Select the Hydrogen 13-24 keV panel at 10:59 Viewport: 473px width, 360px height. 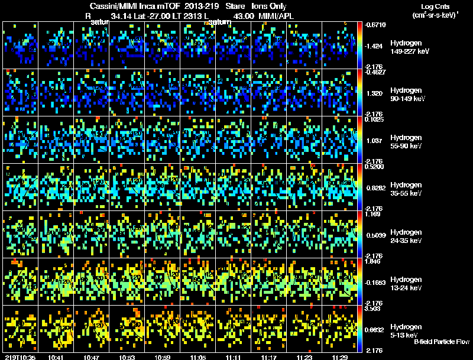tap(163, 281)
